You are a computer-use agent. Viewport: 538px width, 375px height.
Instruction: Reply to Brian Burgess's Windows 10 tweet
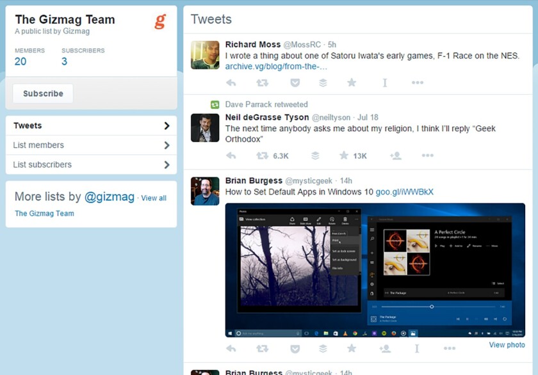[x=231, y=349]
